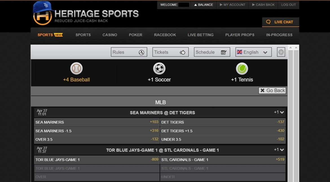This screenshot has width=330, height=182.
Task: Select Sea Mariners +103 moneyline bet
Action: tap(97, 122)
